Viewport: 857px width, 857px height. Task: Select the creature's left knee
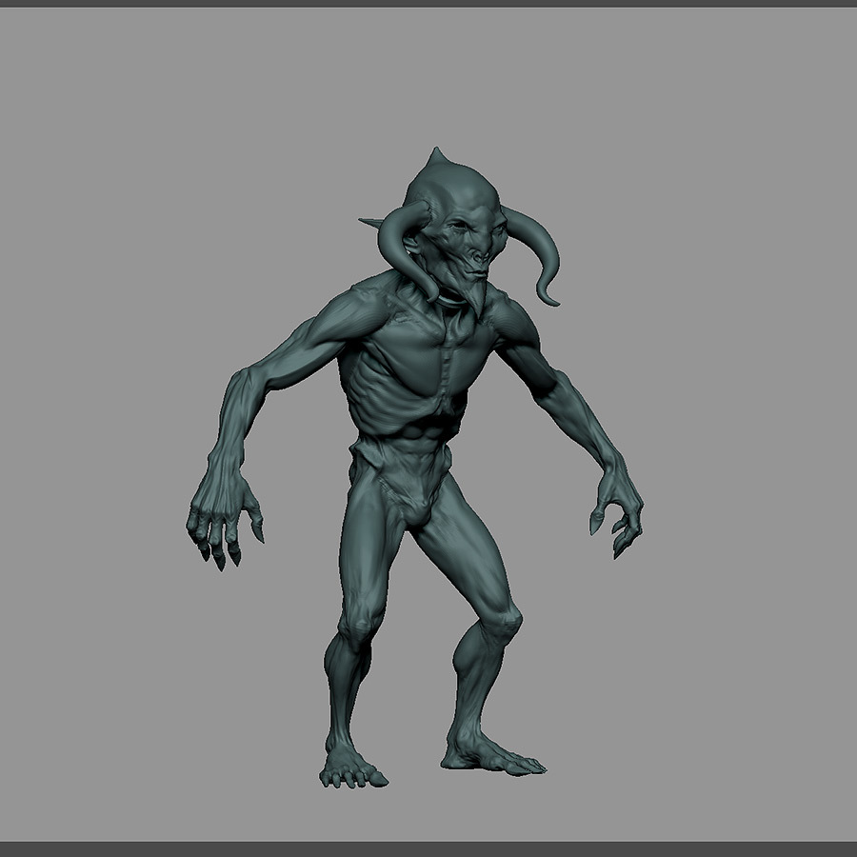(503, 622)
